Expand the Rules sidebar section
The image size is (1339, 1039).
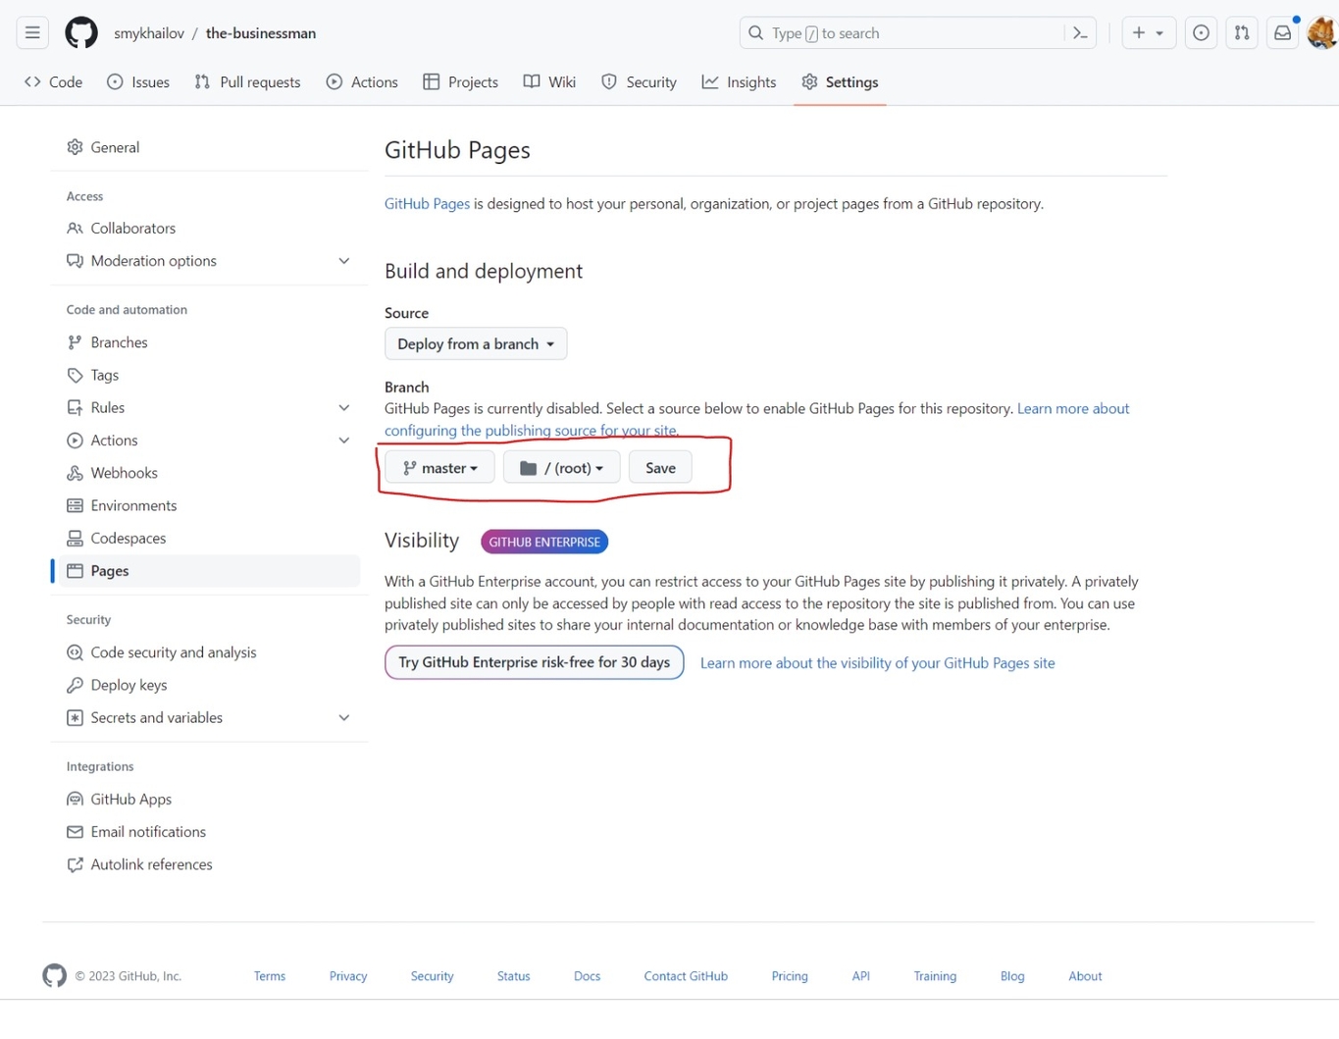[x=209, y=407]
